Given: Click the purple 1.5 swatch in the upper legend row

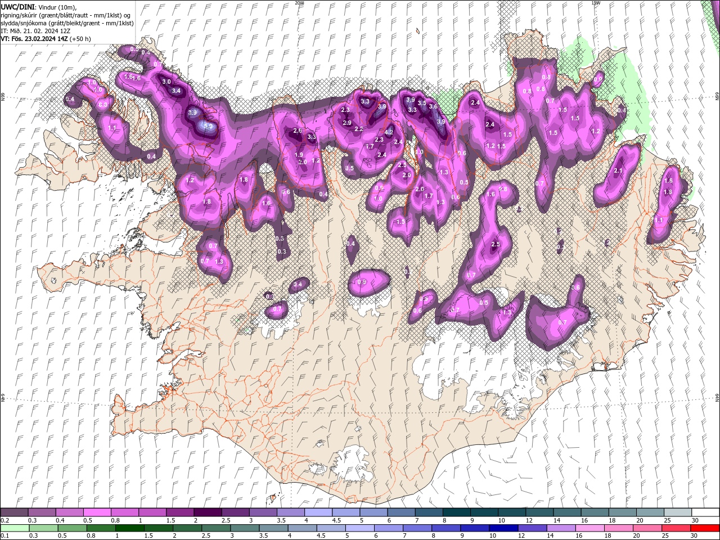Looking at the screenshot, I should (180, 512).
